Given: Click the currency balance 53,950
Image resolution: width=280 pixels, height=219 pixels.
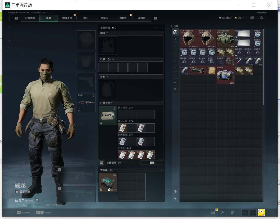Looking at the screenshot, I should point(225,18).
